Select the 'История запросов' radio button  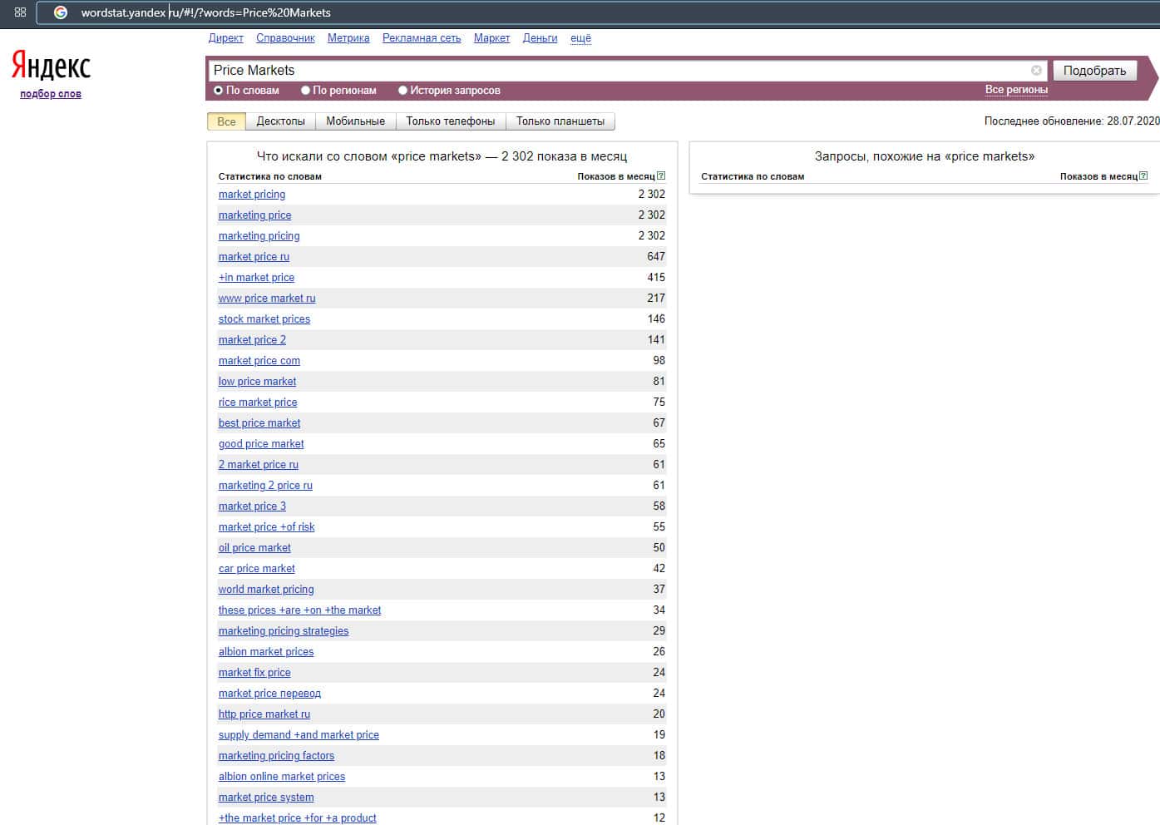pyautogui.click(x=402, y=91)
